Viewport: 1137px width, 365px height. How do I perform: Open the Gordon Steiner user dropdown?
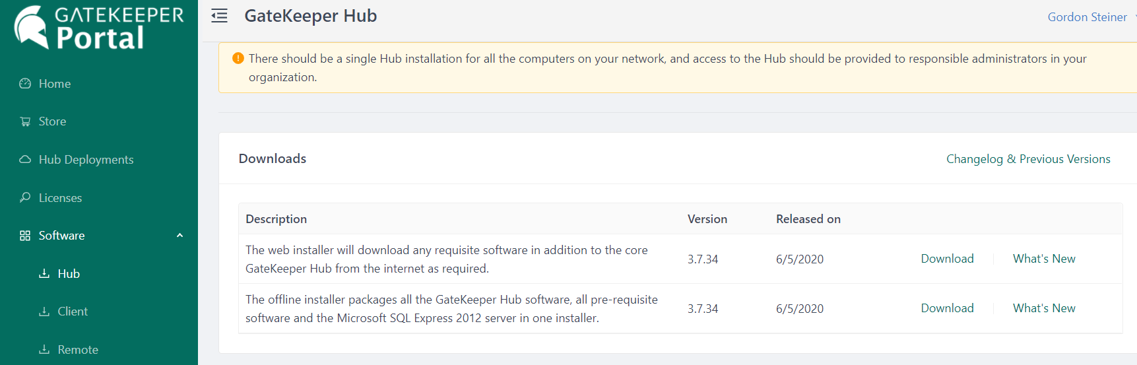click(1088, 17)
